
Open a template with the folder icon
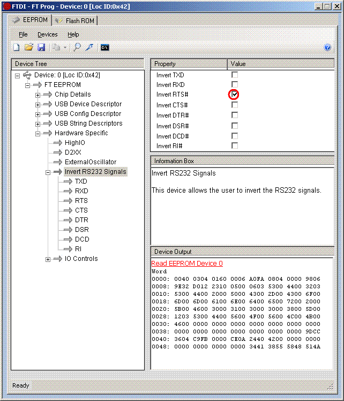tap(29, 48)
